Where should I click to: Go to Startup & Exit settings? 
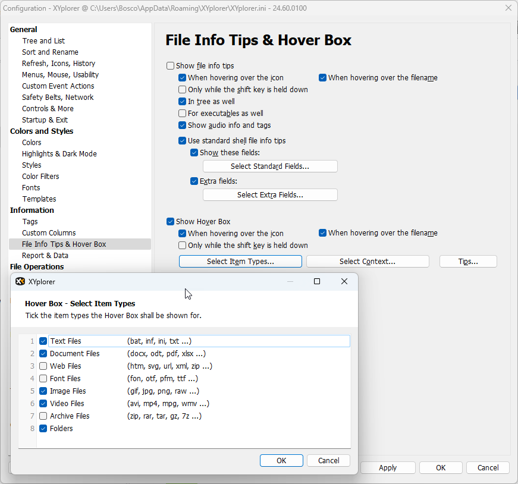pyautogui.click(x=45, y=120)
